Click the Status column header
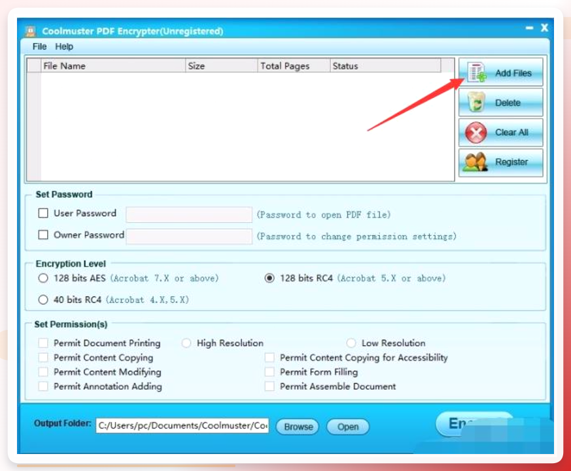 386,66
